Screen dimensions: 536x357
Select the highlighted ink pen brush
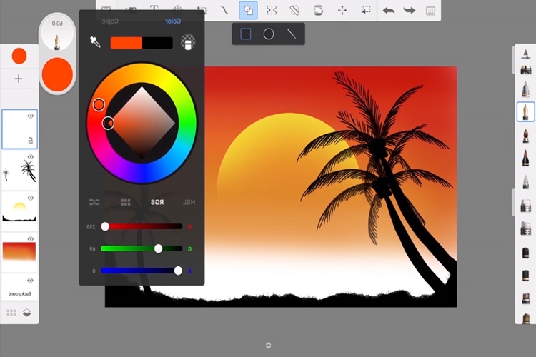[x=526, y=111]
